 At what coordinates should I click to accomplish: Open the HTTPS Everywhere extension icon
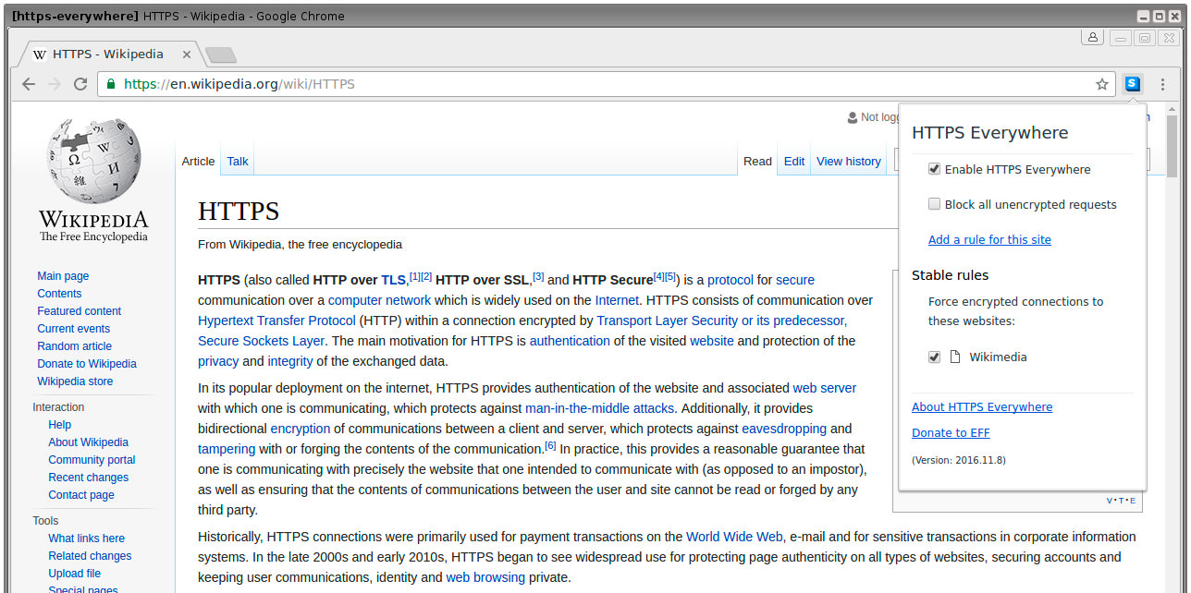(x=1133, y=84)
